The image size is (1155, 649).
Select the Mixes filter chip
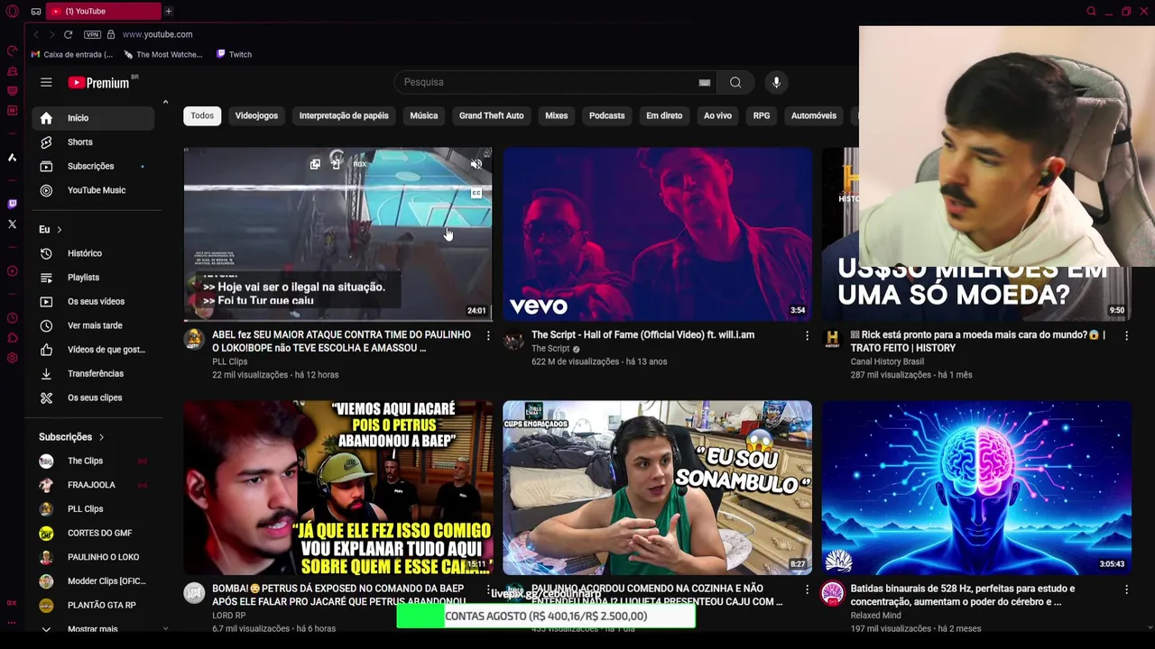pyautogui.click(x=556, y=115)
